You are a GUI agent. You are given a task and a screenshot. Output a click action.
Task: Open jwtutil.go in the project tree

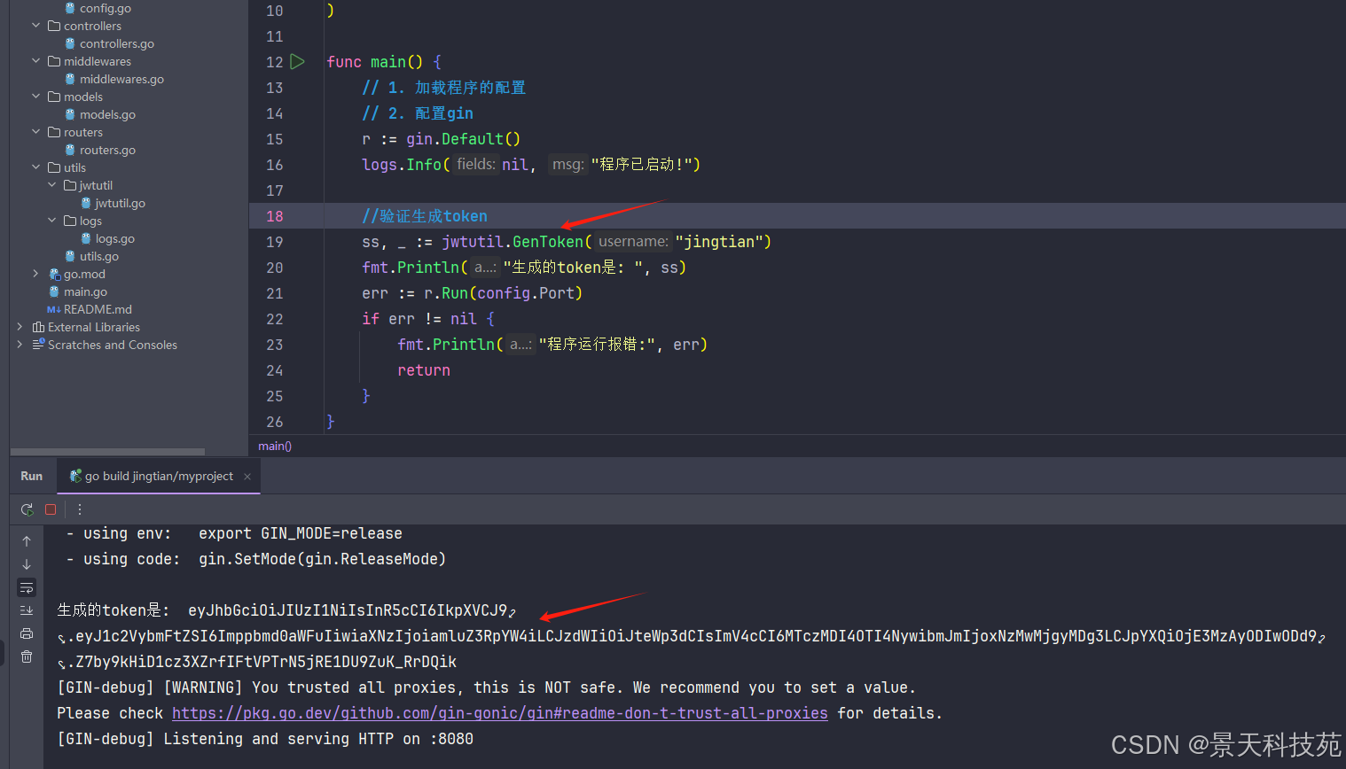pyautogui.click(x=120, y=203)
